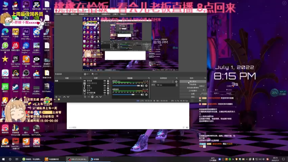Screen dimensions: 288x162
Task: Click the 开始录制 button in OBS controls
Action: tap(193, 85)
